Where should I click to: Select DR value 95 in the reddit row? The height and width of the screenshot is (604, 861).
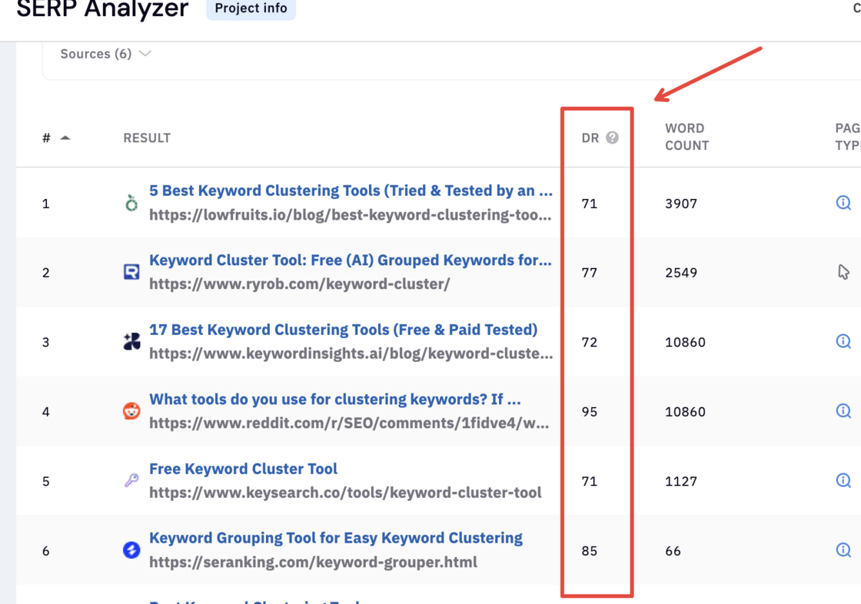click(x=589, y=412)
